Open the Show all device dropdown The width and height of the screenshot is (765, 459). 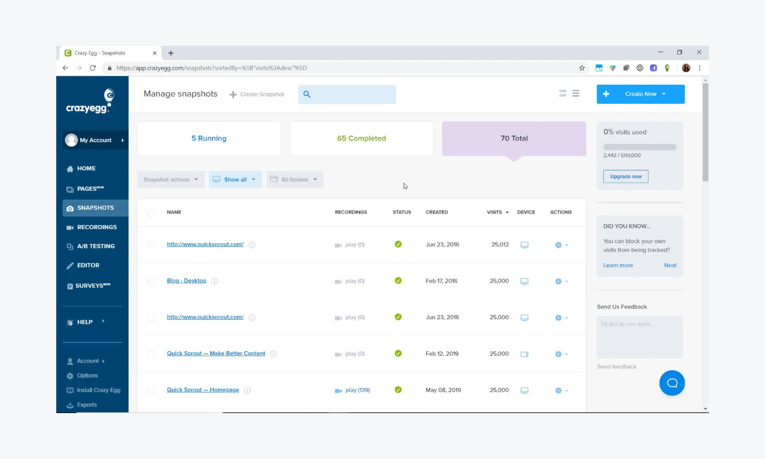coord(235,180)
